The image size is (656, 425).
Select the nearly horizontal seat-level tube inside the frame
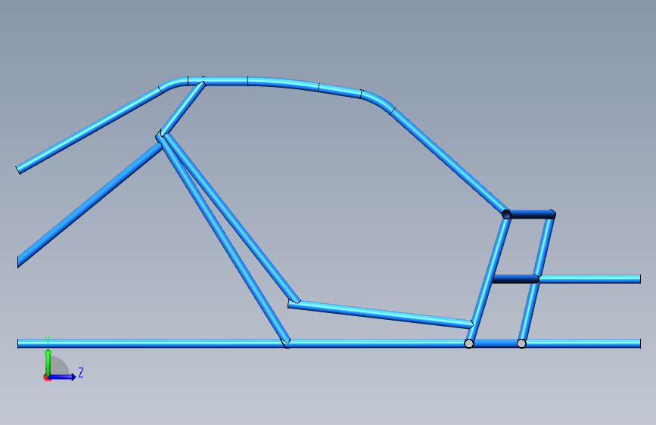point(381,315)
